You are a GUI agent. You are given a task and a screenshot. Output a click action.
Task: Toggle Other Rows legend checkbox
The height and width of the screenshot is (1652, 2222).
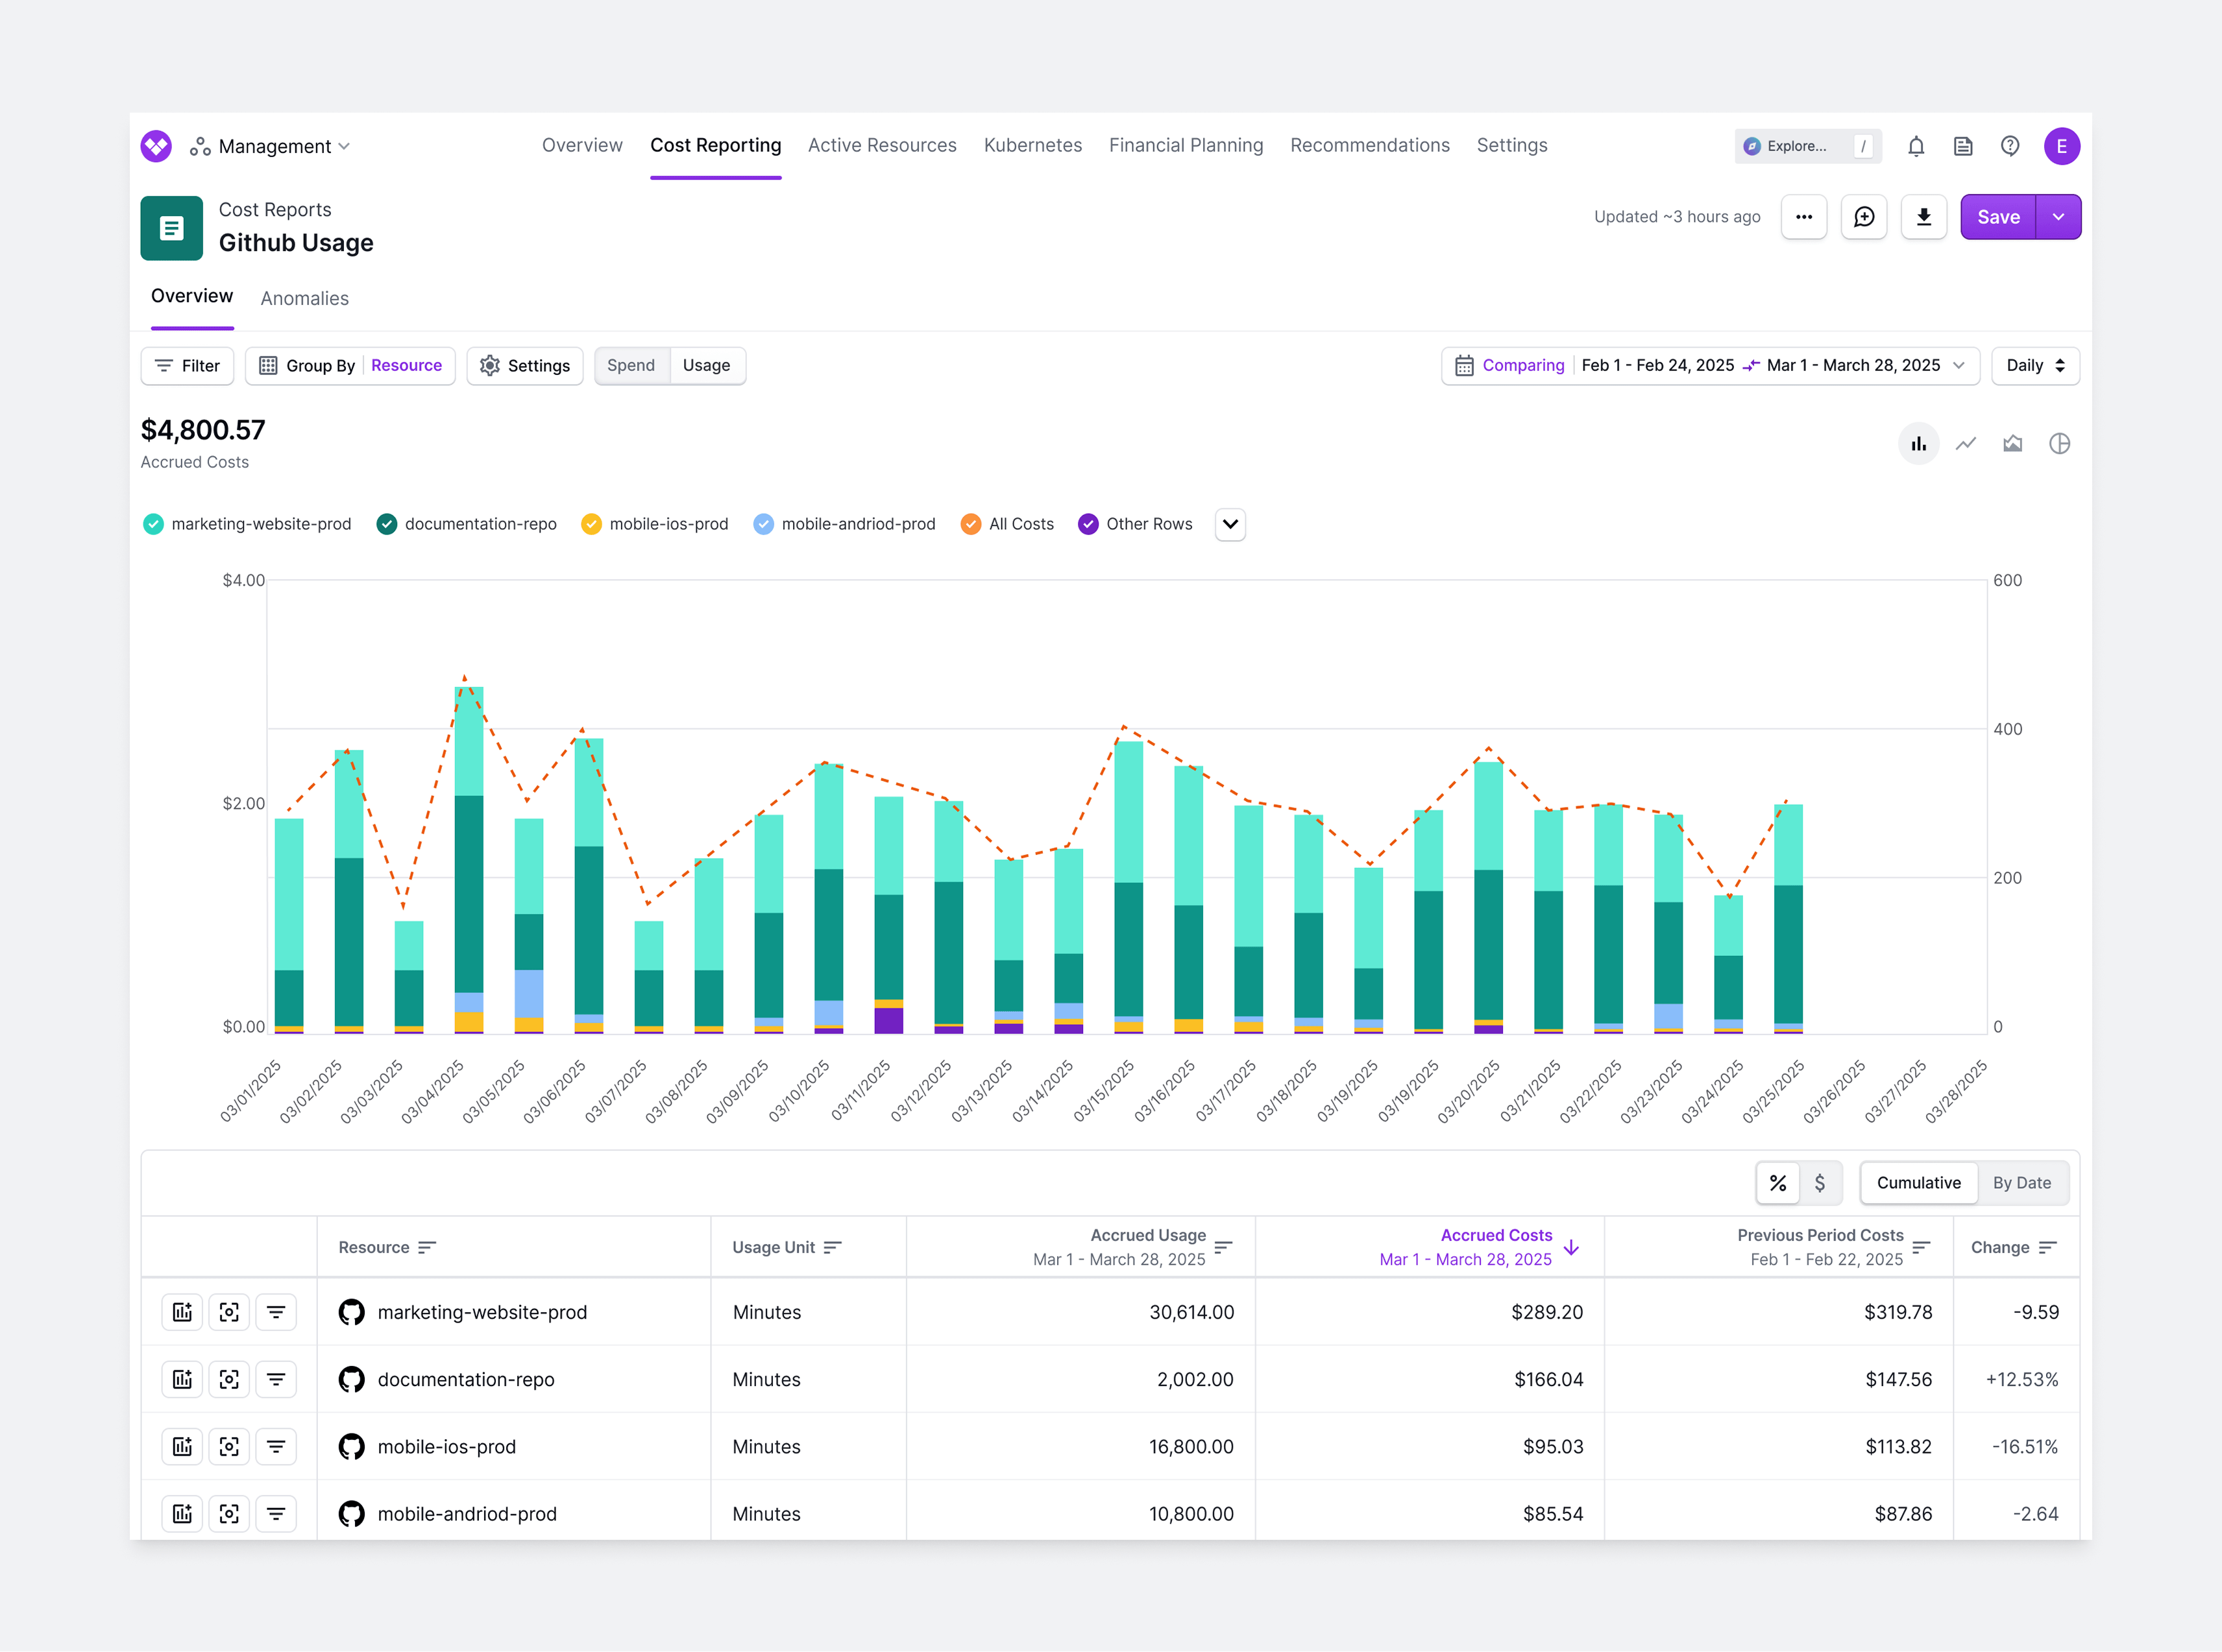tap(1088, 524)
